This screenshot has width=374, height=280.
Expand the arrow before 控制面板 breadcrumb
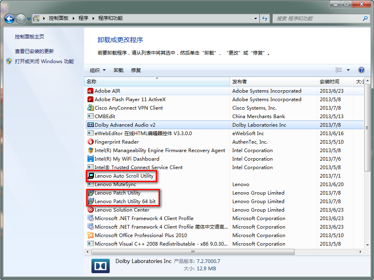44,18
